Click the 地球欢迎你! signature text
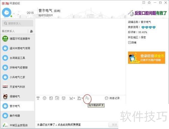The image size is (169, 129). pos(45,15)
